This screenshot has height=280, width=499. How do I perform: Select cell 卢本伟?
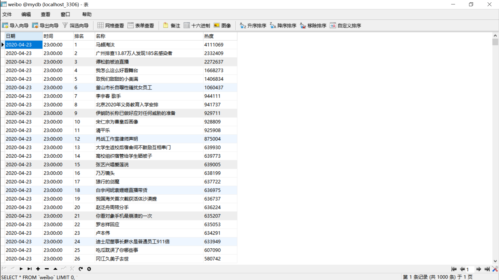149,233
